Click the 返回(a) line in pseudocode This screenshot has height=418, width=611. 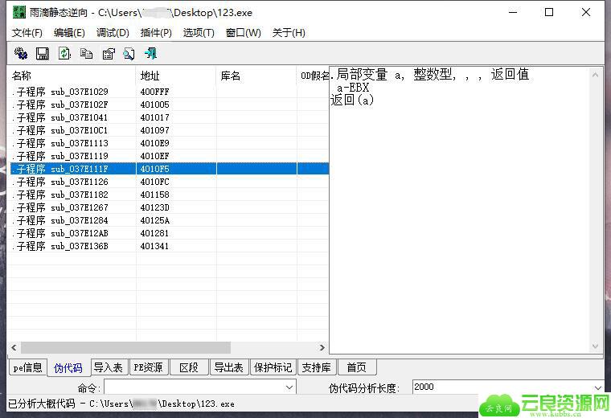[352, 100]
